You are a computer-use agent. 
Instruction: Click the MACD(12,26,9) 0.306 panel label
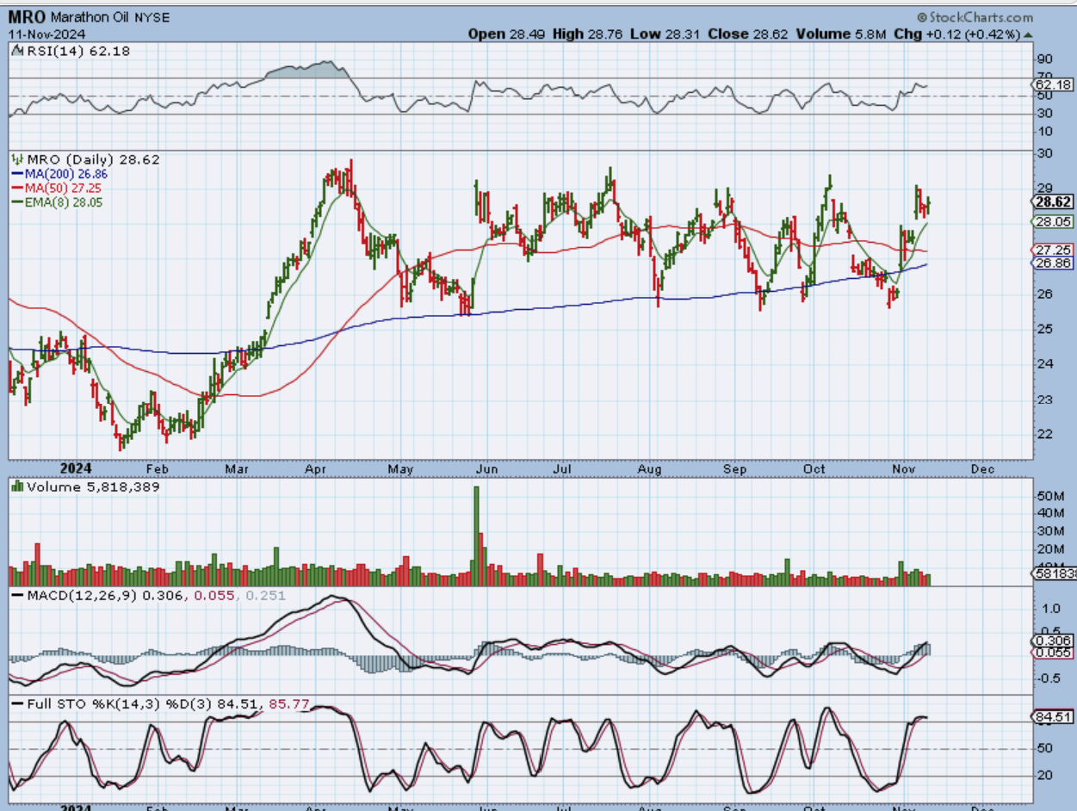[105, 595]
